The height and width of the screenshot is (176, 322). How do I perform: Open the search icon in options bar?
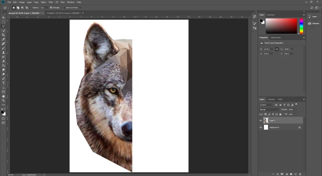312,8
